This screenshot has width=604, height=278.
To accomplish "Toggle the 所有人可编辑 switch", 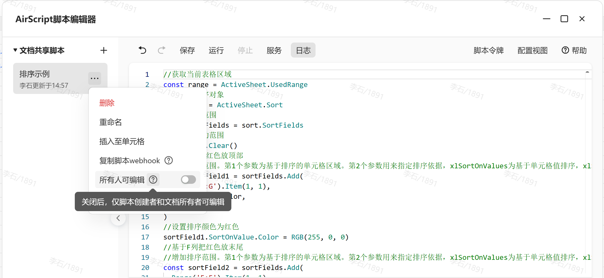I will [188, 180].
